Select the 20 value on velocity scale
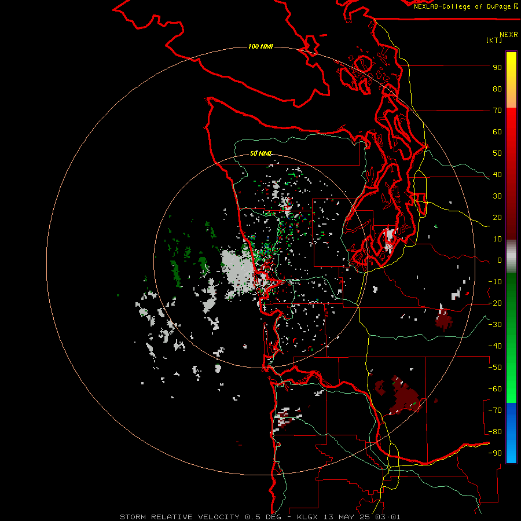The height and width of the screenshot is (521, 521). click(x=497, y=218)
